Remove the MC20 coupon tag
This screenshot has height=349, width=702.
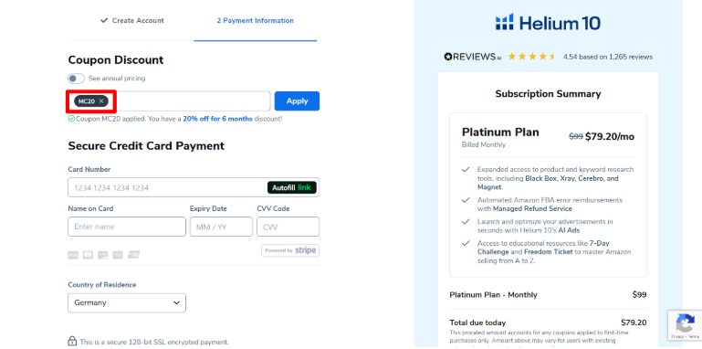pos(101,101)
